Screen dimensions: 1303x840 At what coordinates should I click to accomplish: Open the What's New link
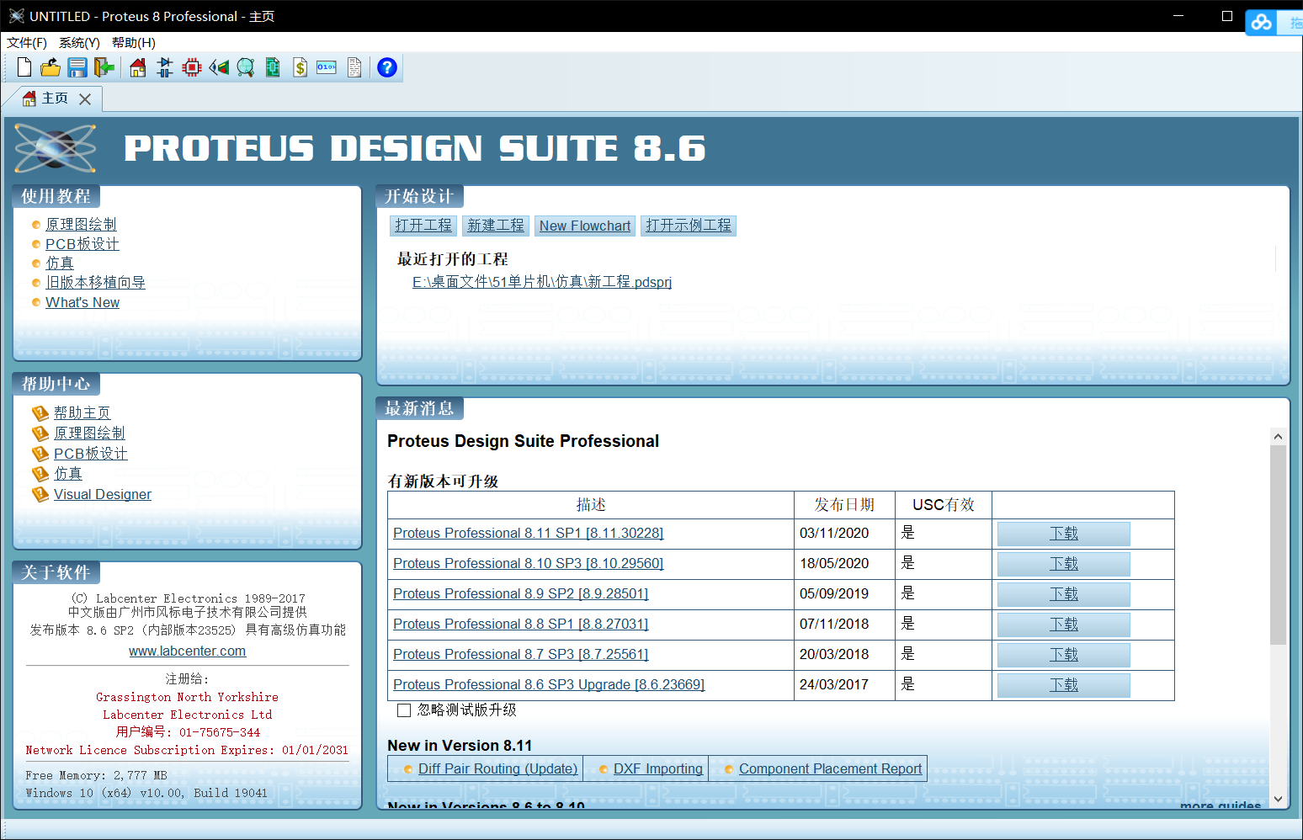82,302
